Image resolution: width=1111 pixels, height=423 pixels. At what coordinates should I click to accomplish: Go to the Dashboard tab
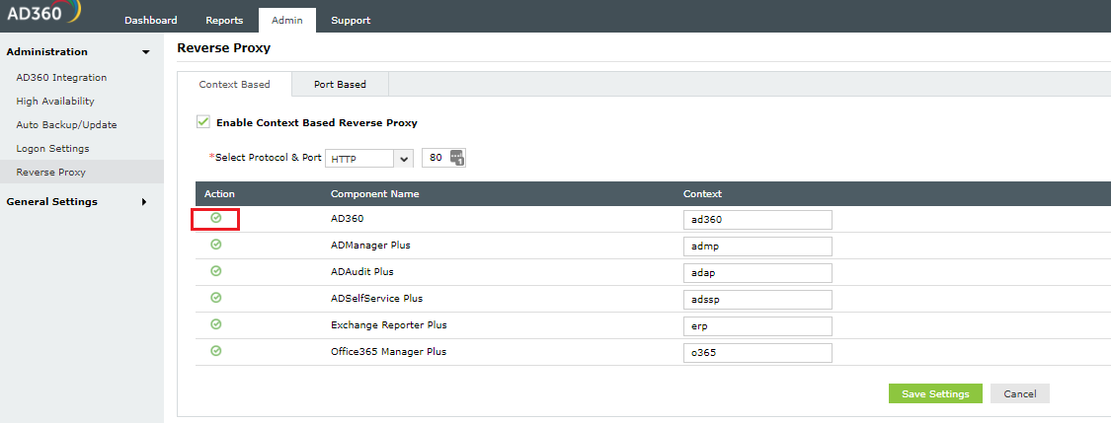tap(151, 21)
